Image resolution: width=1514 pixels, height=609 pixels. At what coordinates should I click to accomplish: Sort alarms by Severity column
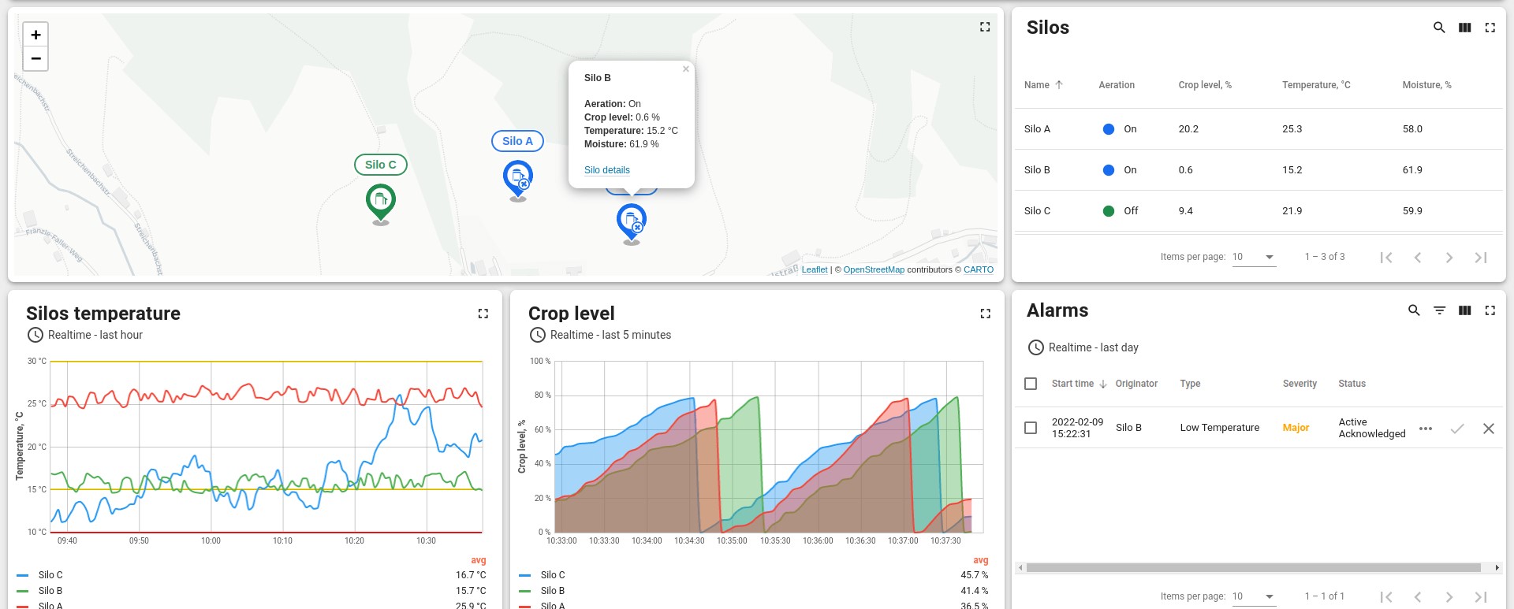(1300, 384)
